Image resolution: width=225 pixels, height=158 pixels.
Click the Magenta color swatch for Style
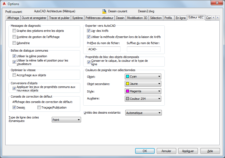click(127, 91)
